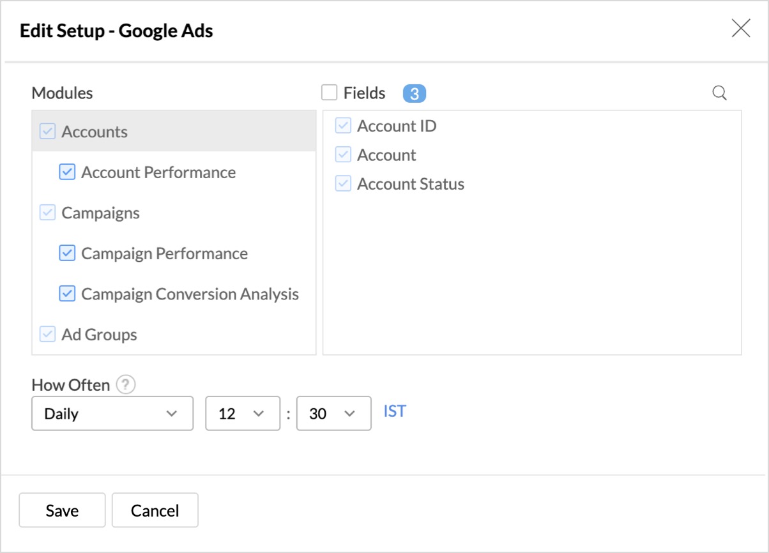Click the How Often help question mark
The height and width of the screenshot is (553, 769).
coord(126,385)
